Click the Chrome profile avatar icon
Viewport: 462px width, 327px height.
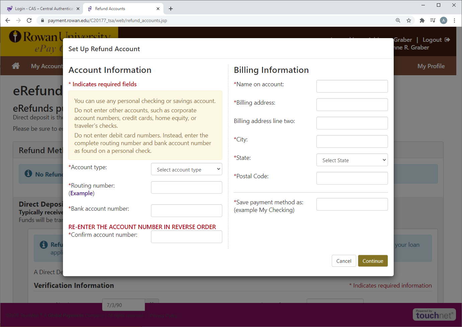(444, 20)
